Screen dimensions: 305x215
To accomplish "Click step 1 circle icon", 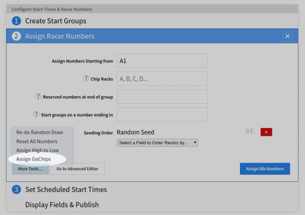I will (16, 21).
